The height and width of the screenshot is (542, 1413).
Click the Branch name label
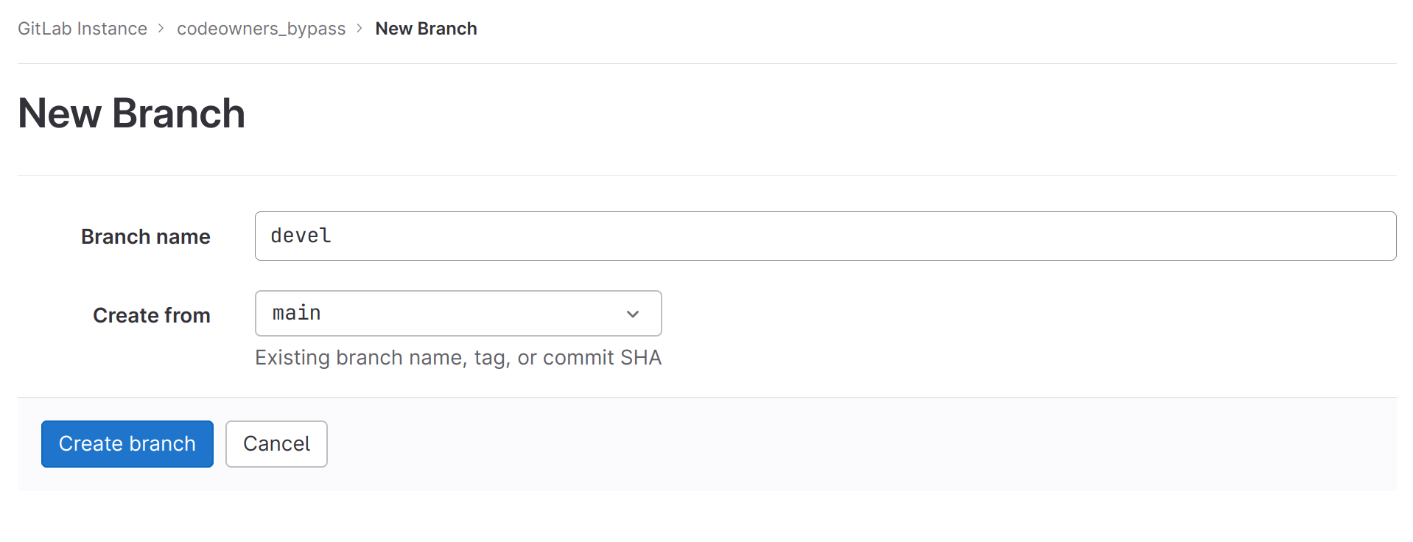tap(146, 237)
